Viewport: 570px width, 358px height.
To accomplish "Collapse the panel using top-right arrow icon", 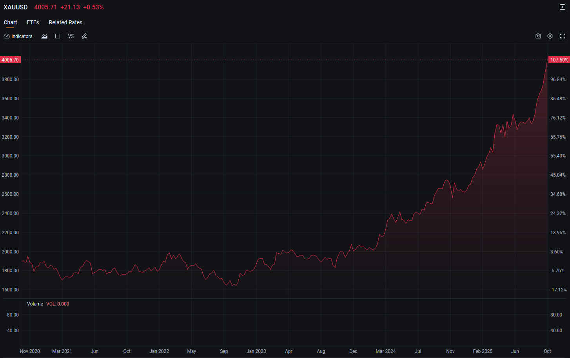I will click(x=563, y=7).
